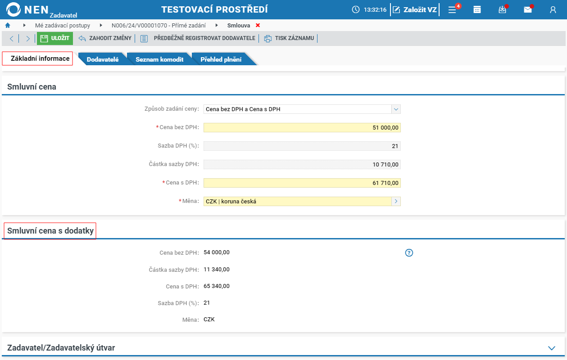Click the Cena bez DPH input field

pyautogui.click(x=302, y=128)
